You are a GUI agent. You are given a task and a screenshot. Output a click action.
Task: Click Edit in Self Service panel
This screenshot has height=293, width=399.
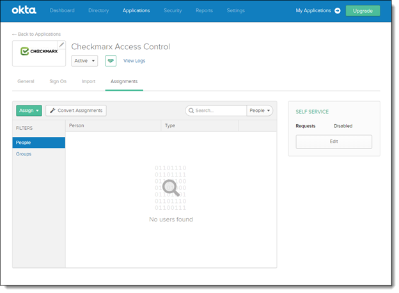point(334,141)
